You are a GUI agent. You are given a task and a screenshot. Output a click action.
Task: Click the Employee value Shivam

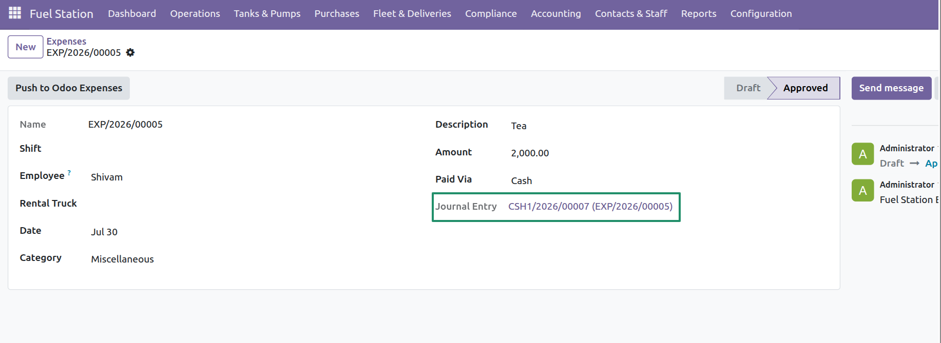107,177
